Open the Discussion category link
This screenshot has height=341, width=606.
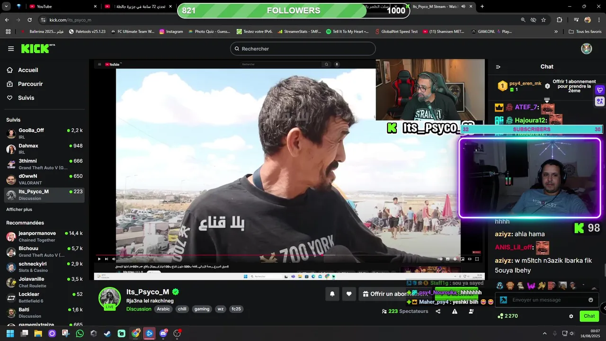139,309
